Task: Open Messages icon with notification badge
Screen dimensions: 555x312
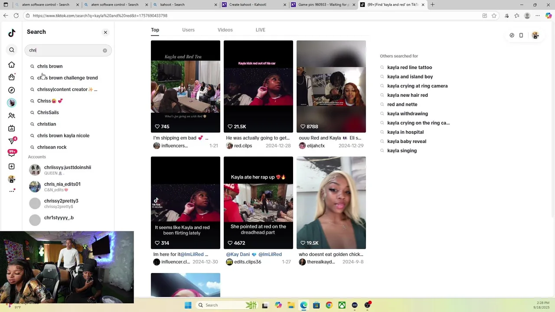Action: tap(12, 141)
